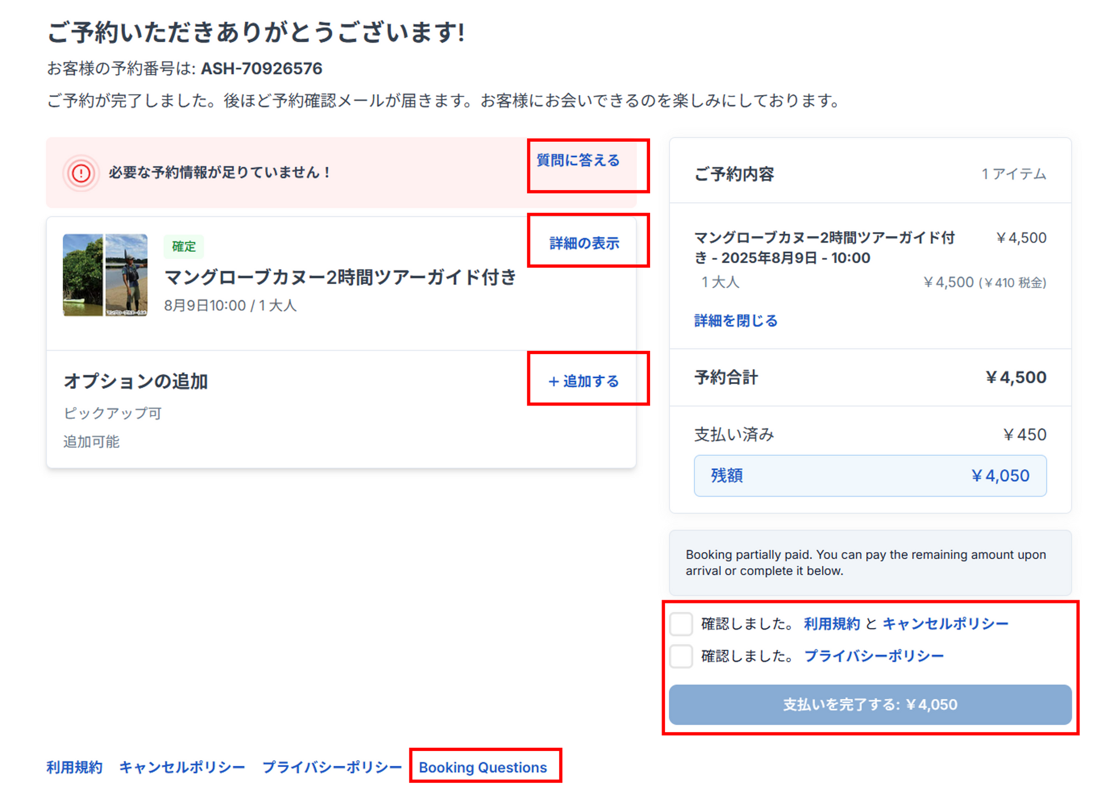Click プライバシーポリシー link beside the second checkbox
Image resolution: width=1093 pixels, height=804 pixels.
click(874, 657)
